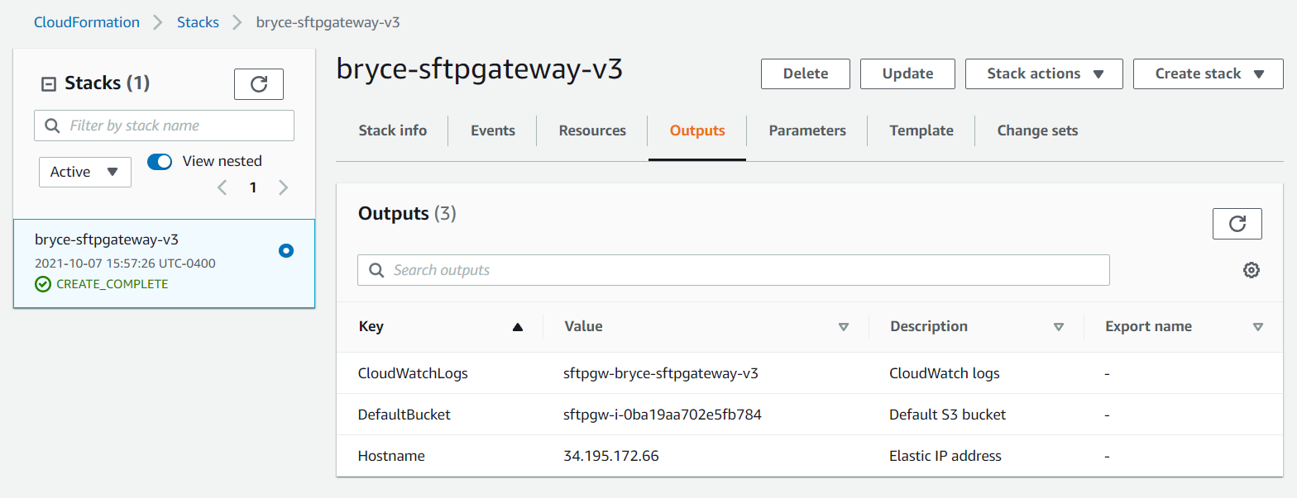Open Outputs table settings gear

tap(1251, 270)
